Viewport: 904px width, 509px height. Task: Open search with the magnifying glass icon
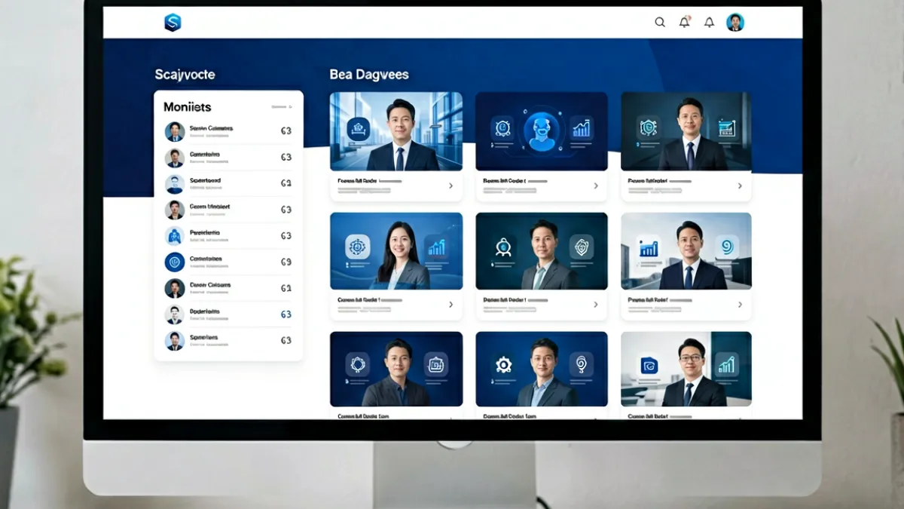660,23
